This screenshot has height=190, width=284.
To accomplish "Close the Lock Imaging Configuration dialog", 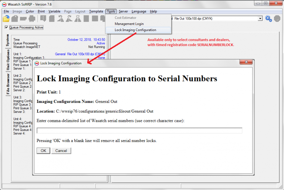I will (x=246, y=62).
